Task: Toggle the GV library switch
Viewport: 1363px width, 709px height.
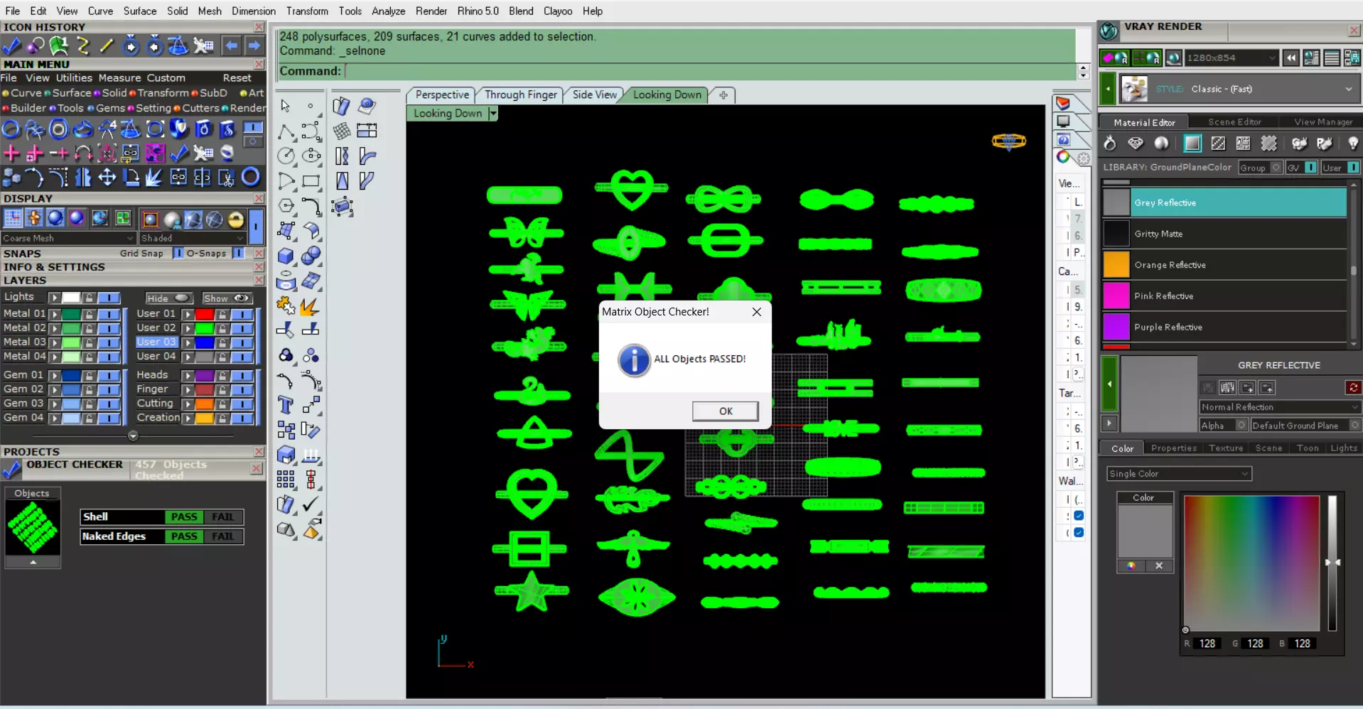Action: [x=1311, y=168]
